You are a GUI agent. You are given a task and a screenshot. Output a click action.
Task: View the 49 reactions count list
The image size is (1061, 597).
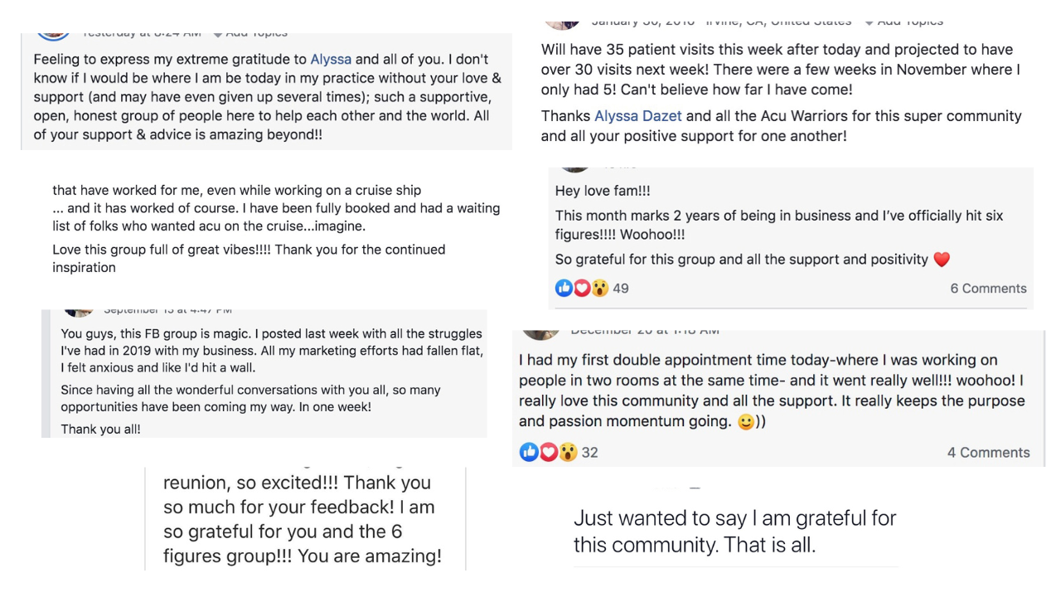(621, 289)
